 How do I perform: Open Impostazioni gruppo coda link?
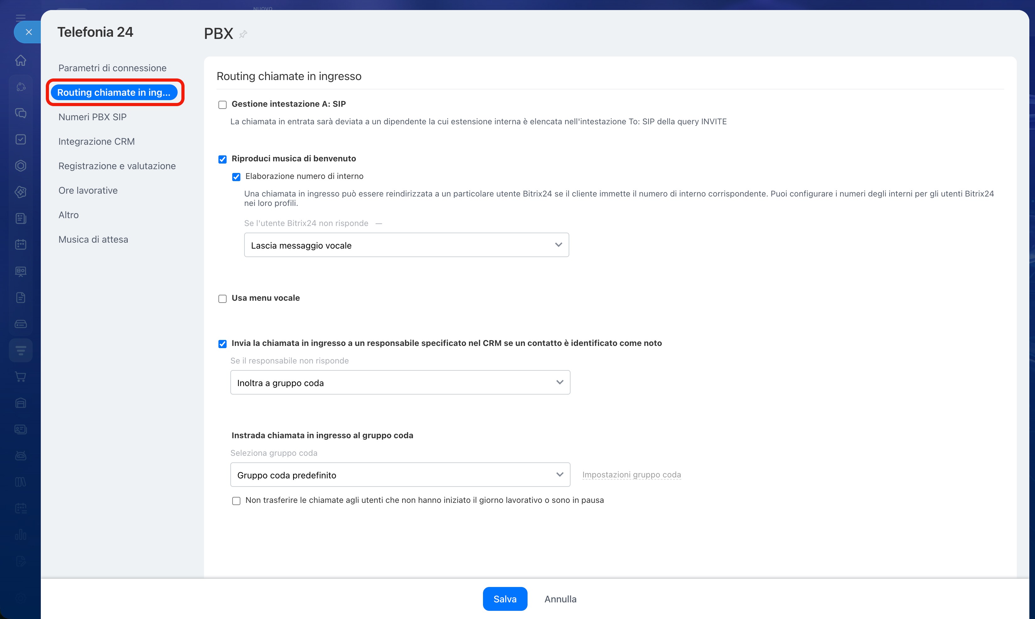pyautogui.click(x=631, y=475)
